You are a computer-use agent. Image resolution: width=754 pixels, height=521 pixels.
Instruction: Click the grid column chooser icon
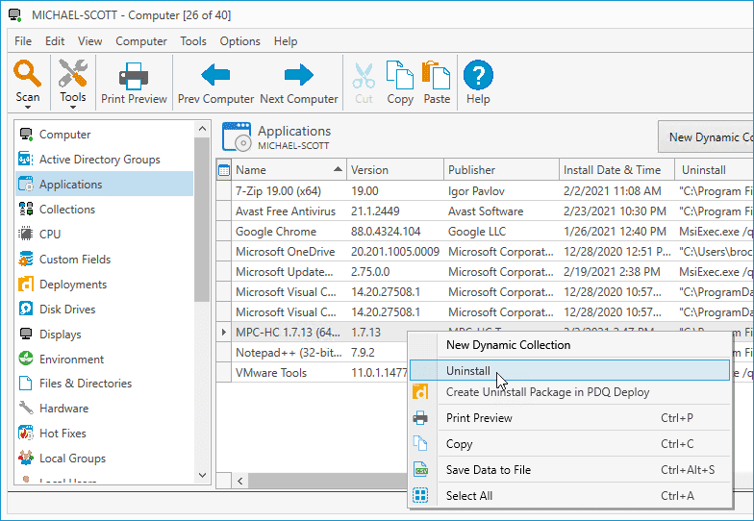224,170
